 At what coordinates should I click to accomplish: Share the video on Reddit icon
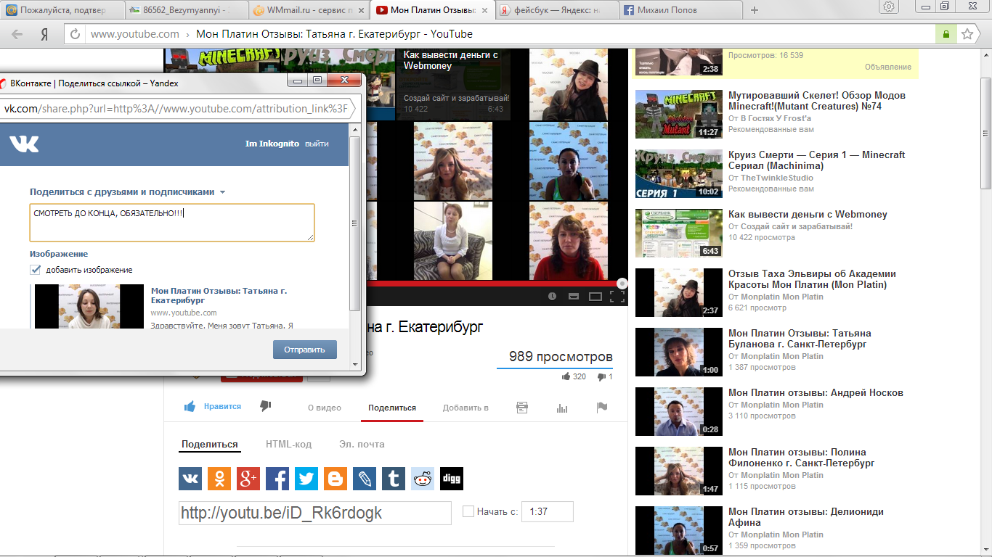423,479
